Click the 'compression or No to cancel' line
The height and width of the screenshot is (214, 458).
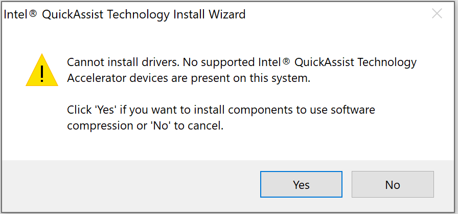146,126
